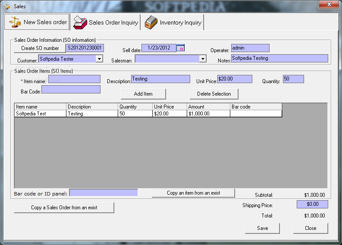This screenshot has height=245, width=342.
Task: Click the Sales window title icon
Action: click(7, 6)
